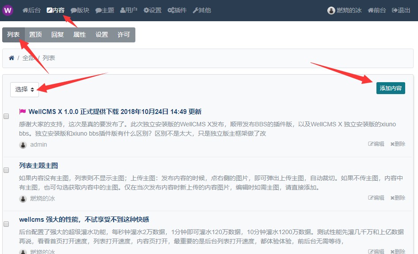The width and height of the screenshot is (418, 254).
Task: Select the 列表 list tab
Action: tap(13, 34)
